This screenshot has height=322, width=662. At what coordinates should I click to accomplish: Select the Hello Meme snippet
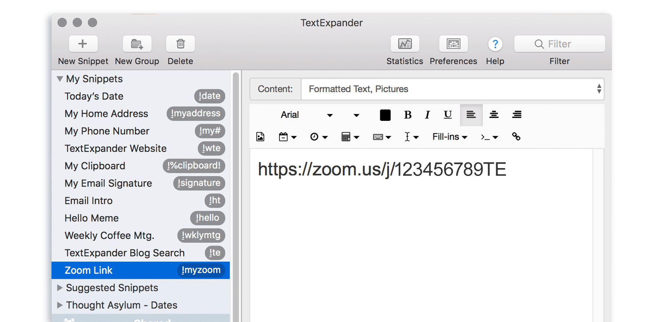coord(140,218)
